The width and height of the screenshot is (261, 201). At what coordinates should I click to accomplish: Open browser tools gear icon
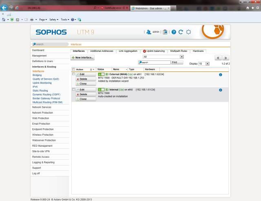tap(258, 8)
